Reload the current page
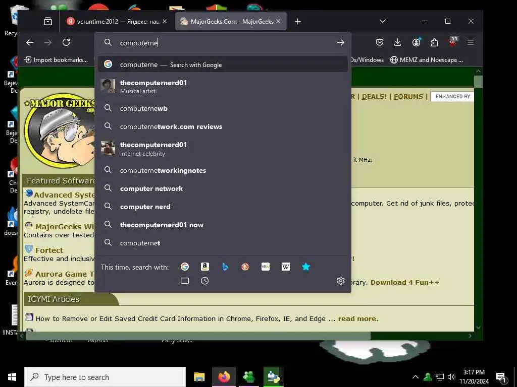 [66, 42]
